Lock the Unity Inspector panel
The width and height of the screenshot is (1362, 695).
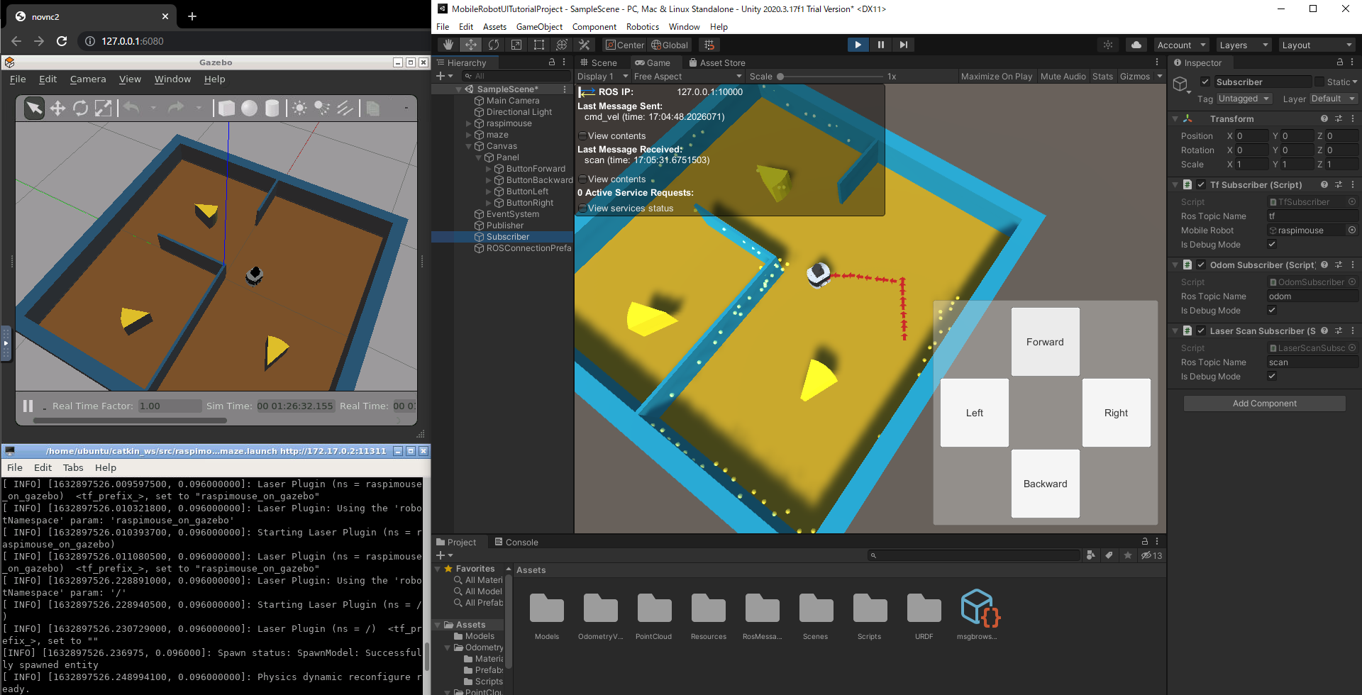pos(1339,62)
